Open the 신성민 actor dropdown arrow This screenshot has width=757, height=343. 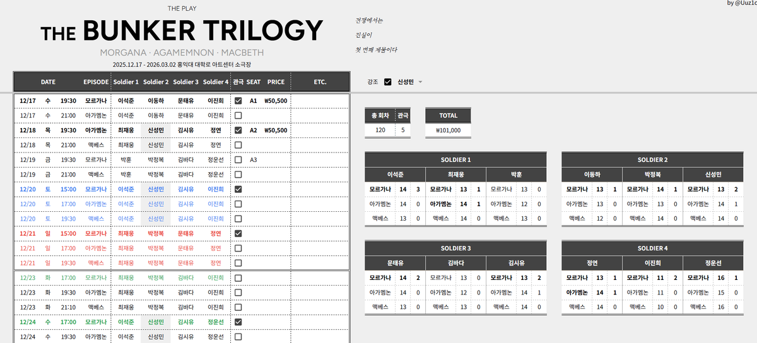click(x=420, y=82)
